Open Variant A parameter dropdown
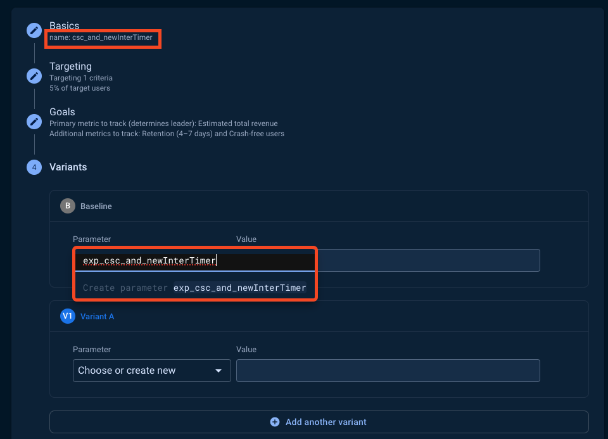Viewport: 608px width, 439px height. tap(151, 371)
